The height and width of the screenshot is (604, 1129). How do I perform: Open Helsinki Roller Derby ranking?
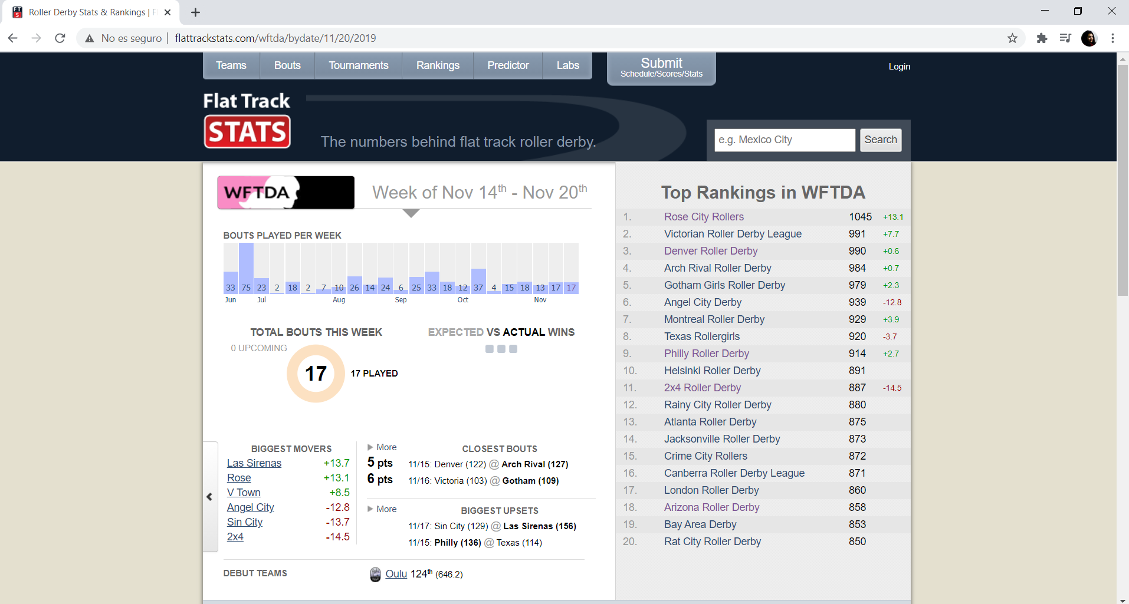point(713,371)
